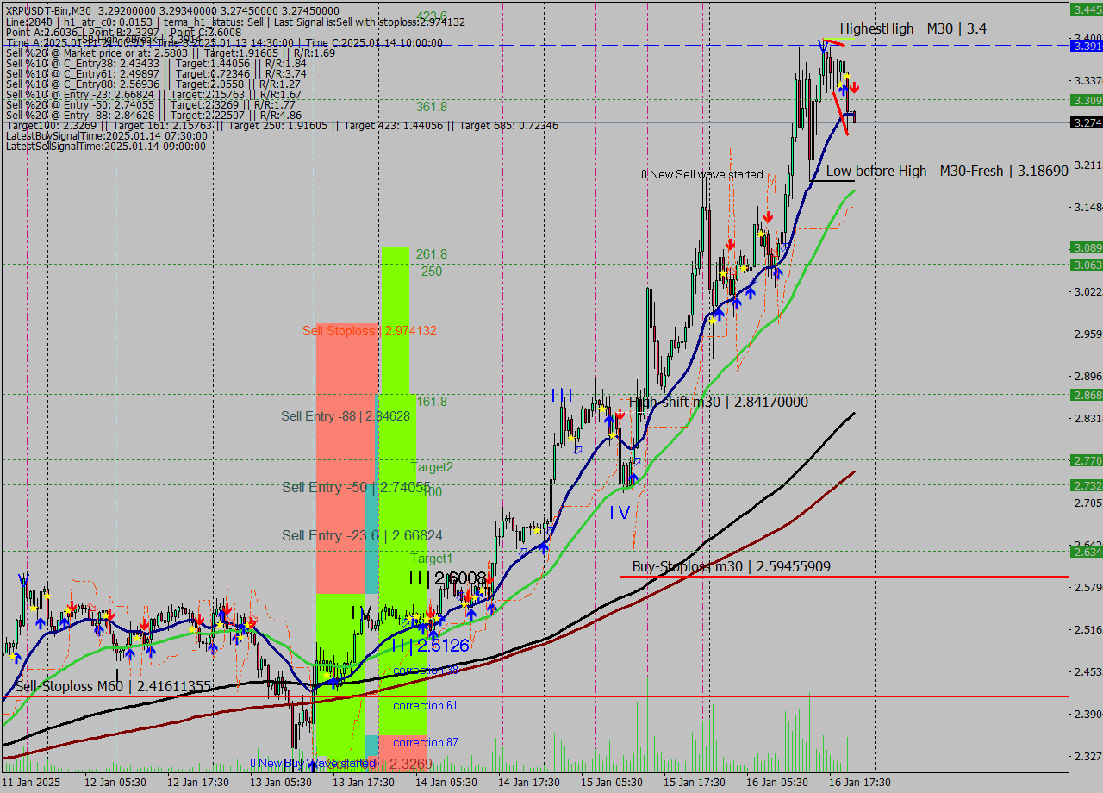
Task: Select the Sell Entry -88 | 2.84628 label
Action: (x=346, y=416)
